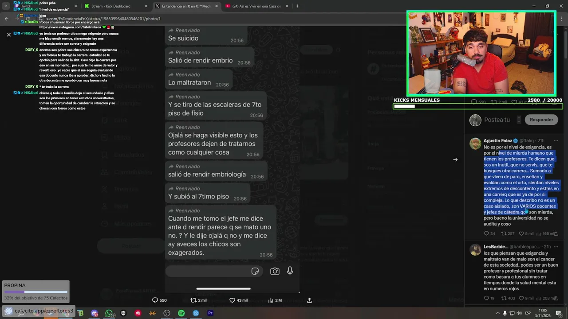This screenshot has height=319, width=568.
Task: Open view stats 203 mil on LesBarbie's reply
Action: tap(545, 298)
